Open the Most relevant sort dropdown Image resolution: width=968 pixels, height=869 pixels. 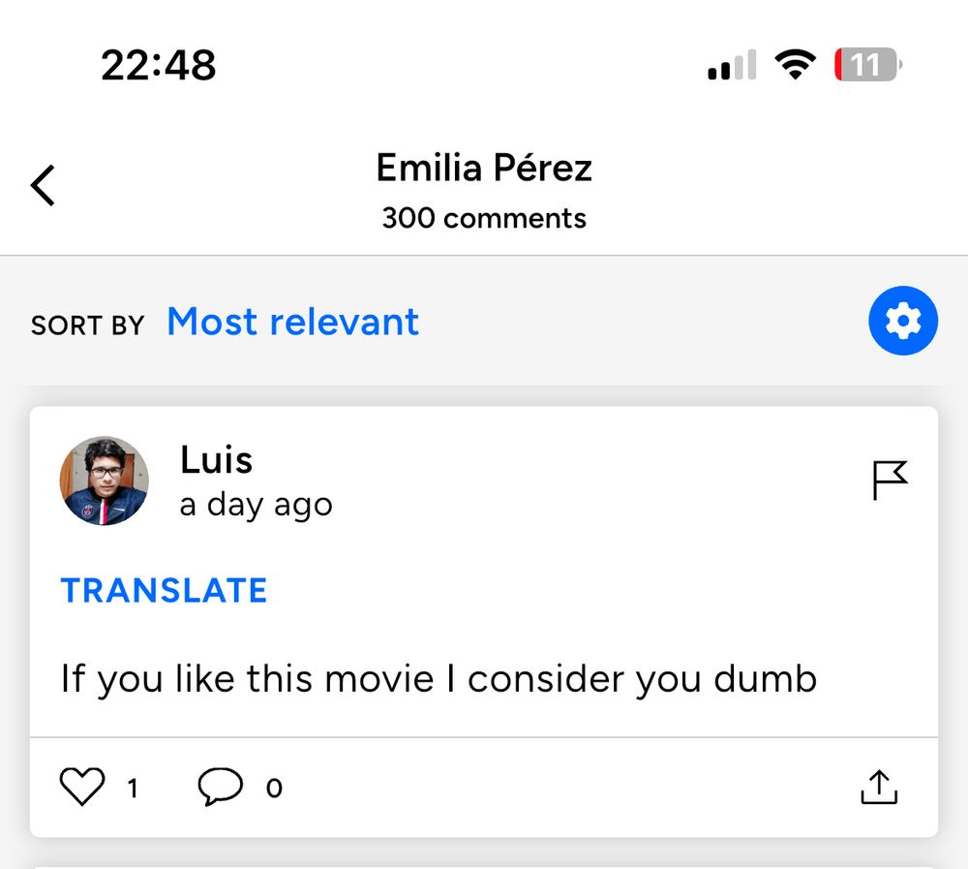click(x=293, y=322)
